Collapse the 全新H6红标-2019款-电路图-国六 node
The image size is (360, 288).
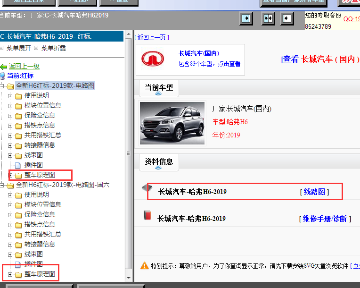pos(2,185)
